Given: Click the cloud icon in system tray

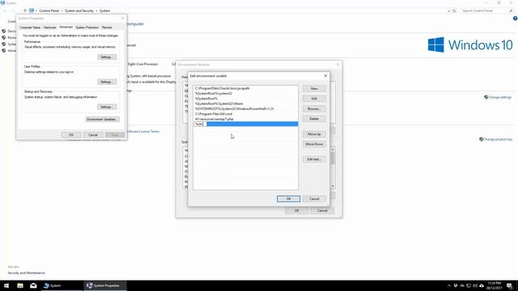Looking at the screenshot, I should coord(482,285).
